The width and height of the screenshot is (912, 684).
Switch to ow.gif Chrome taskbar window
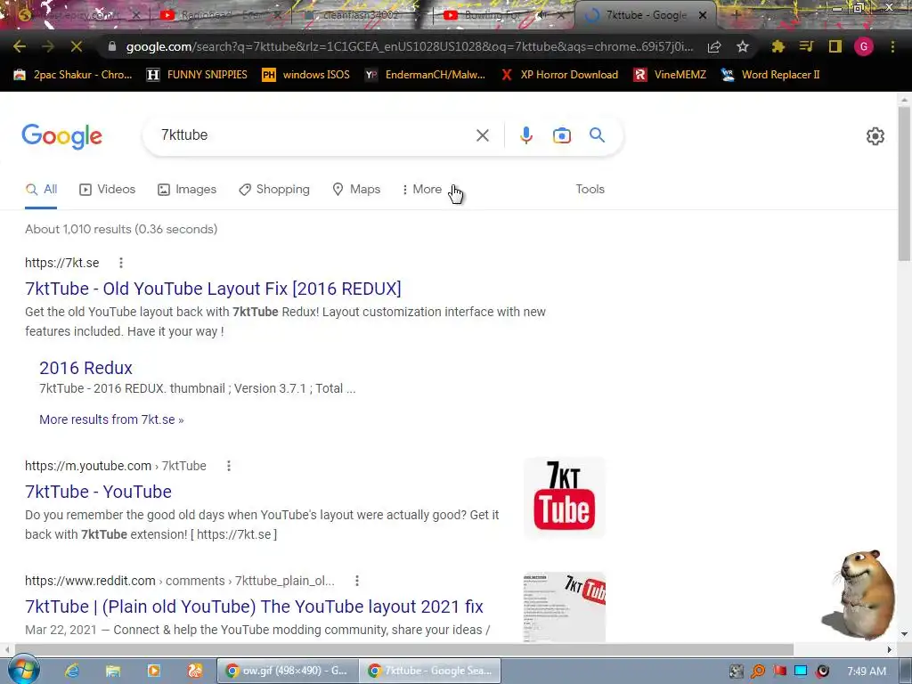(288, 671)
